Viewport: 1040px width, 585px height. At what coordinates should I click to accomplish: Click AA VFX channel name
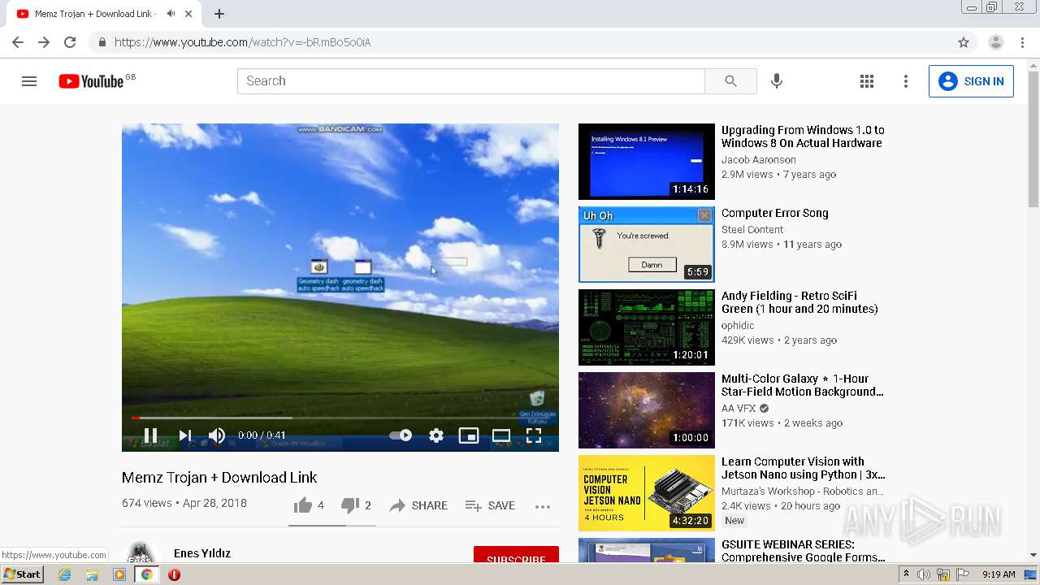[739, 409]
